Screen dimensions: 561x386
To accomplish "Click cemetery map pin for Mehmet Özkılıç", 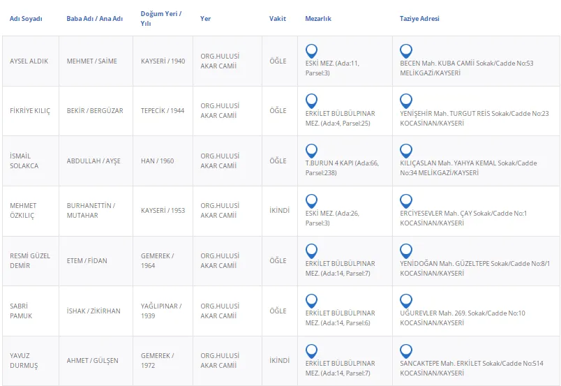I will coord(311,201).
